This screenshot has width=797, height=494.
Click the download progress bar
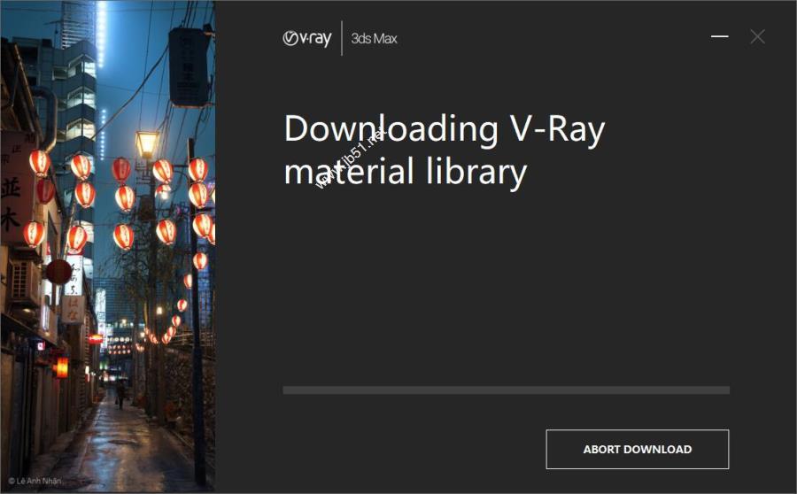pyautogui.click(x=507, y=390)
